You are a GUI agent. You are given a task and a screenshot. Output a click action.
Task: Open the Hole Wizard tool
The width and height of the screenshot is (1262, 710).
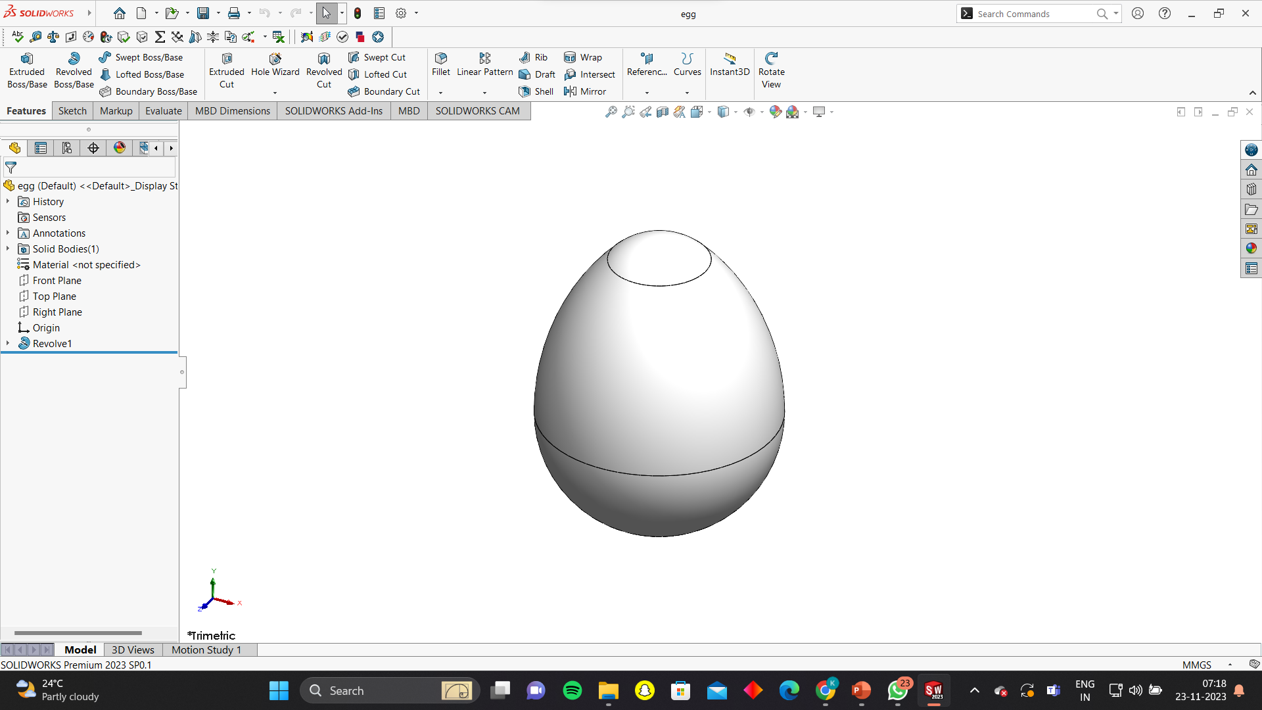[275, 64]
